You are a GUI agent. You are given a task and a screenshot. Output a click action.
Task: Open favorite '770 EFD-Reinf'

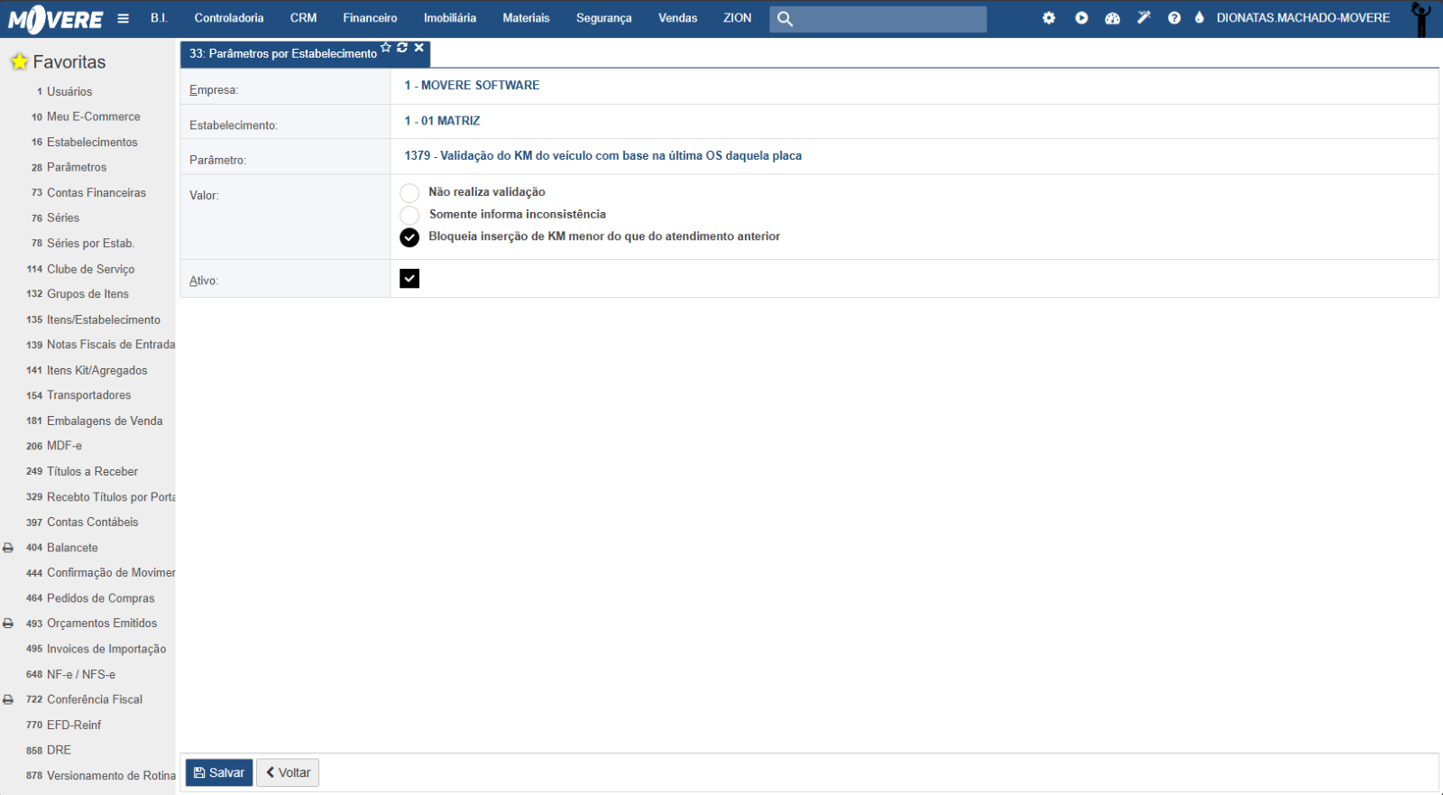pyautogui.click(x=63, y=725)
